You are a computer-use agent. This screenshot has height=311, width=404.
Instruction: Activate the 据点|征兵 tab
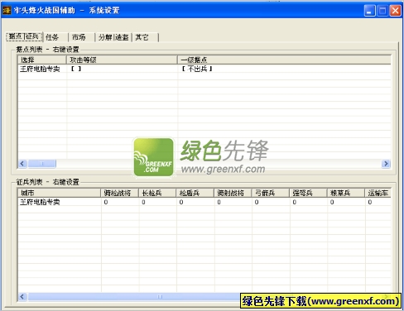tap(24, 36)
